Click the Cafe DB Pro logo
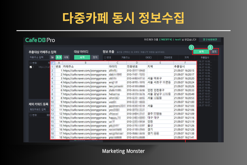The image size is (247, 165). [x=40, y=40]
